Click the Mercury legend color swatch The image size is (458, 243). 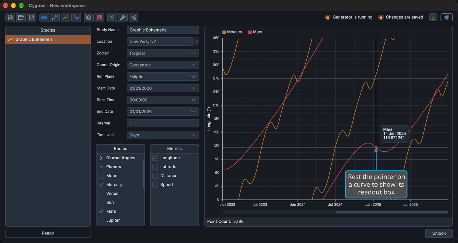[x=224, y=32]
